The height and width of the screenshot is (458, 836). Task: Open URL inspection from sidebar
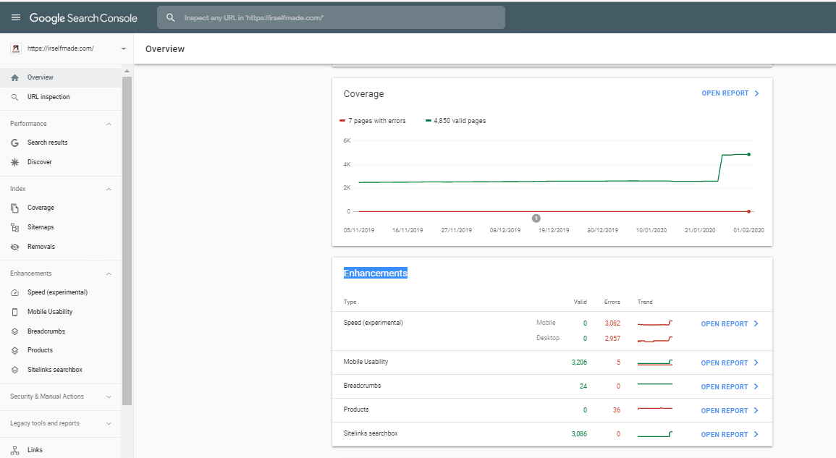tap(61, 97)
